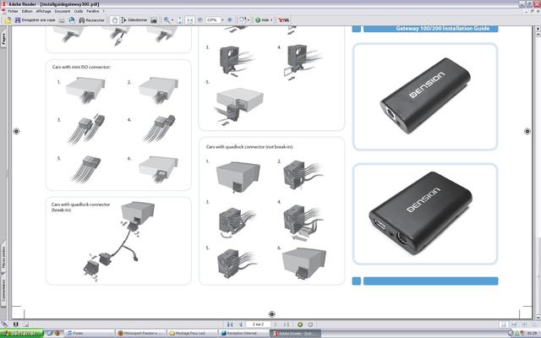Click the zoom out minus button
This screenshot has width=541, height=338.
pos(200,20)
